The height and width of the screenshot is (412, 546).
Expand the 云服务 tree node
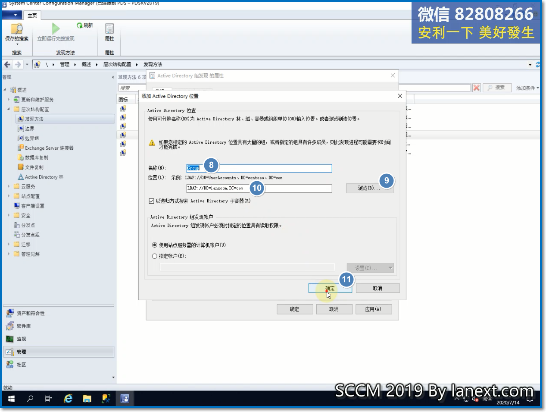click(9, 186)
